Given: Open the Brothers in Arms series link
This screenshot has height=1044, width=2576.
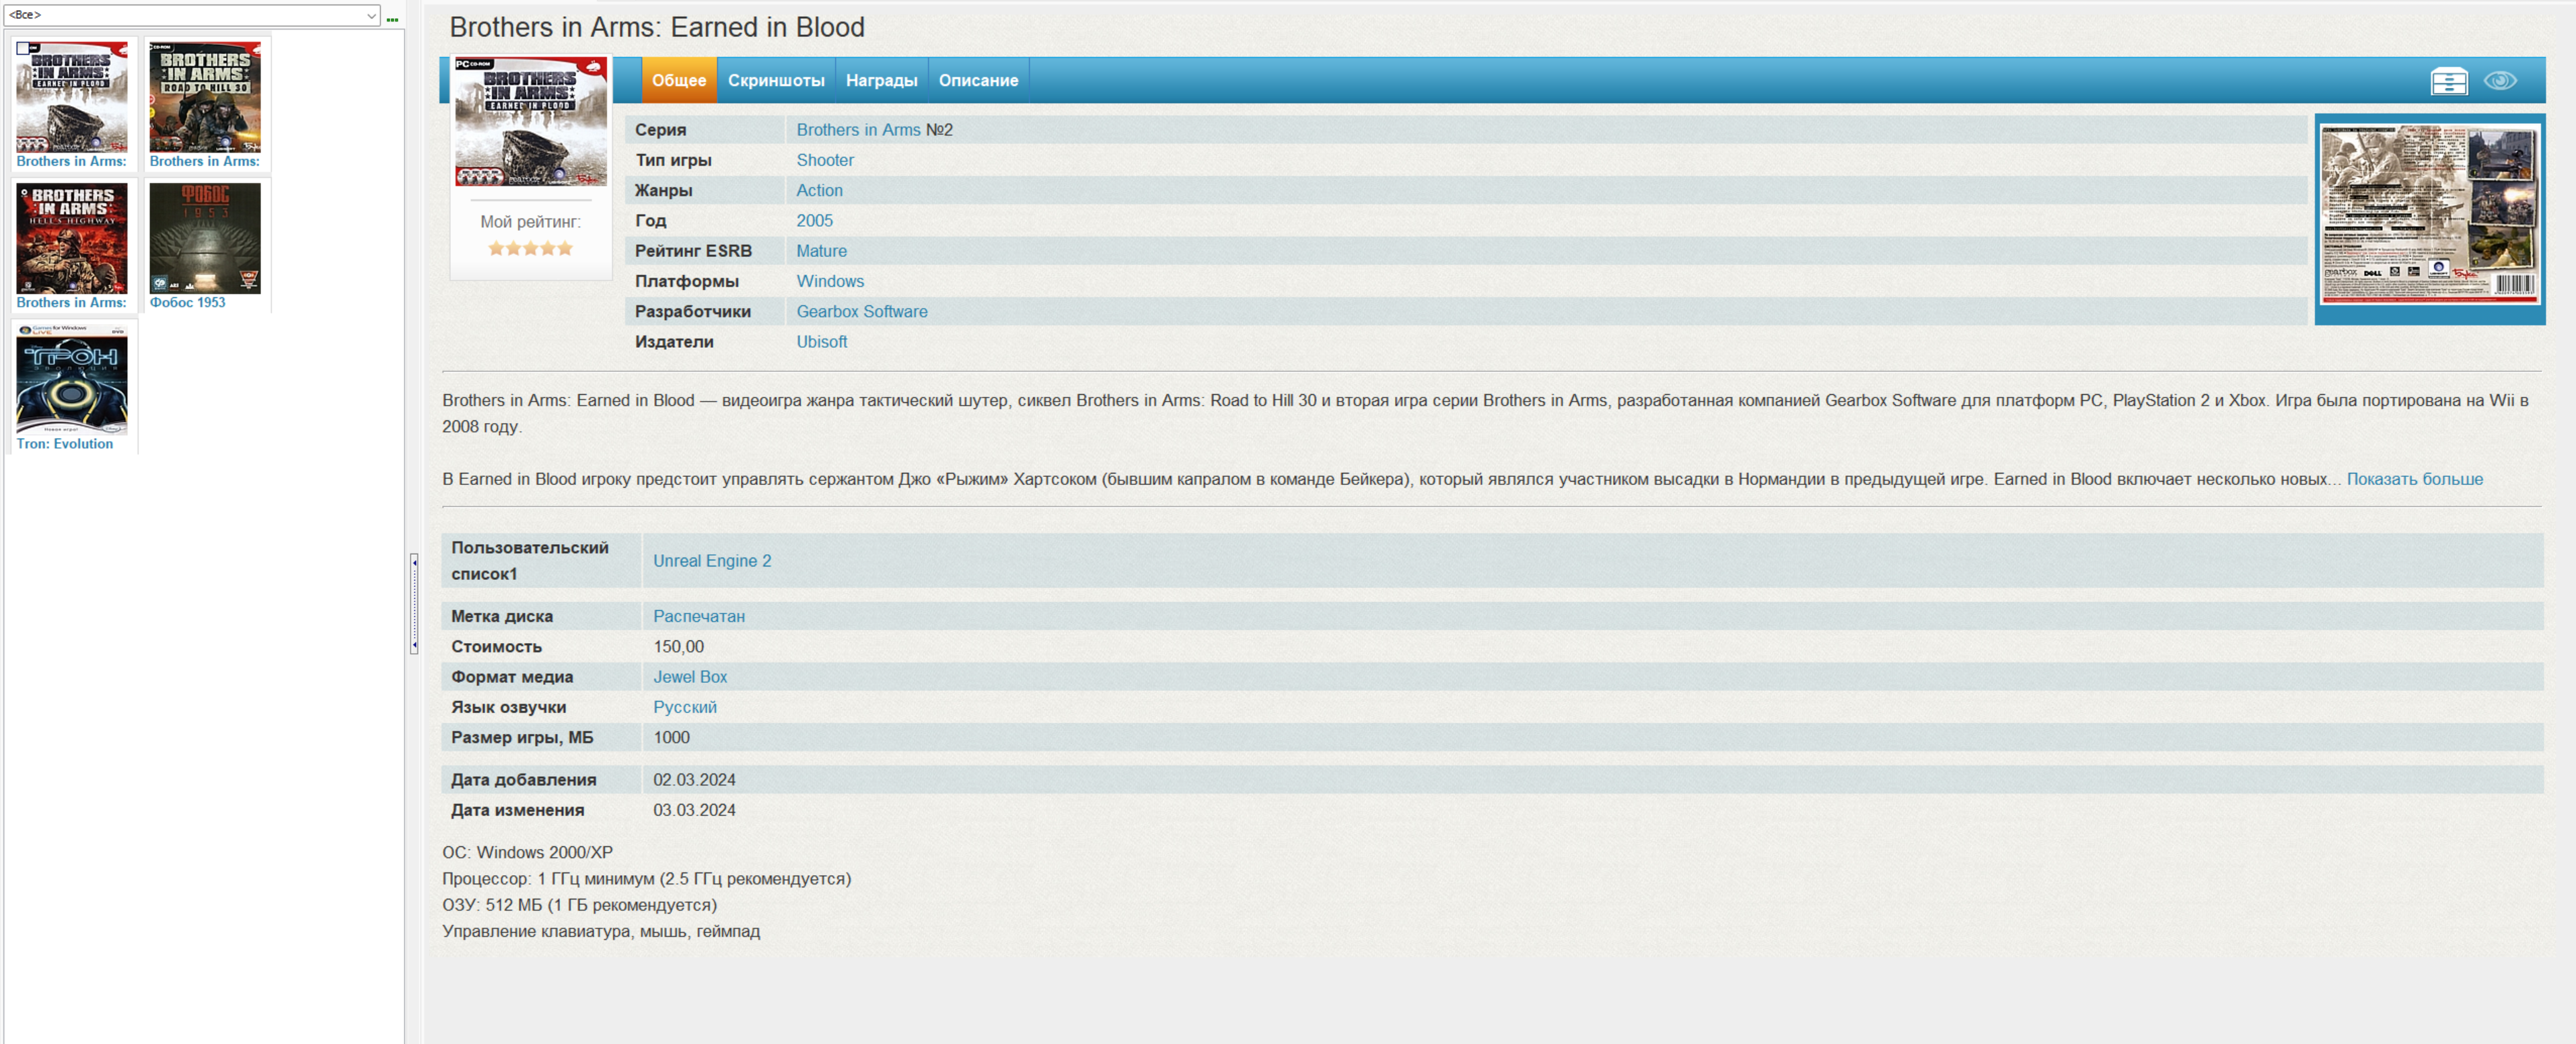Looking at the screenshot, I should pyautogui.click(x=857, y=130).
